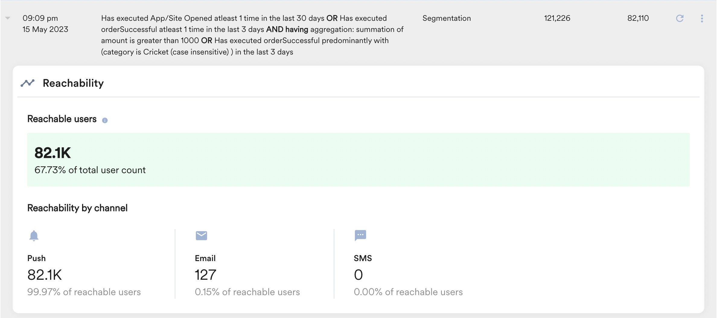Click the Push 82.1K value

click(45, 275)
